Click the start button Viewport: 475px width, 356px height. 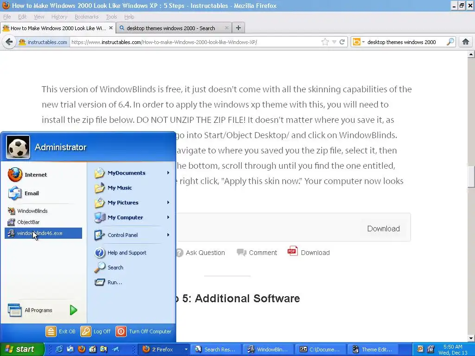tap(22, 350)
